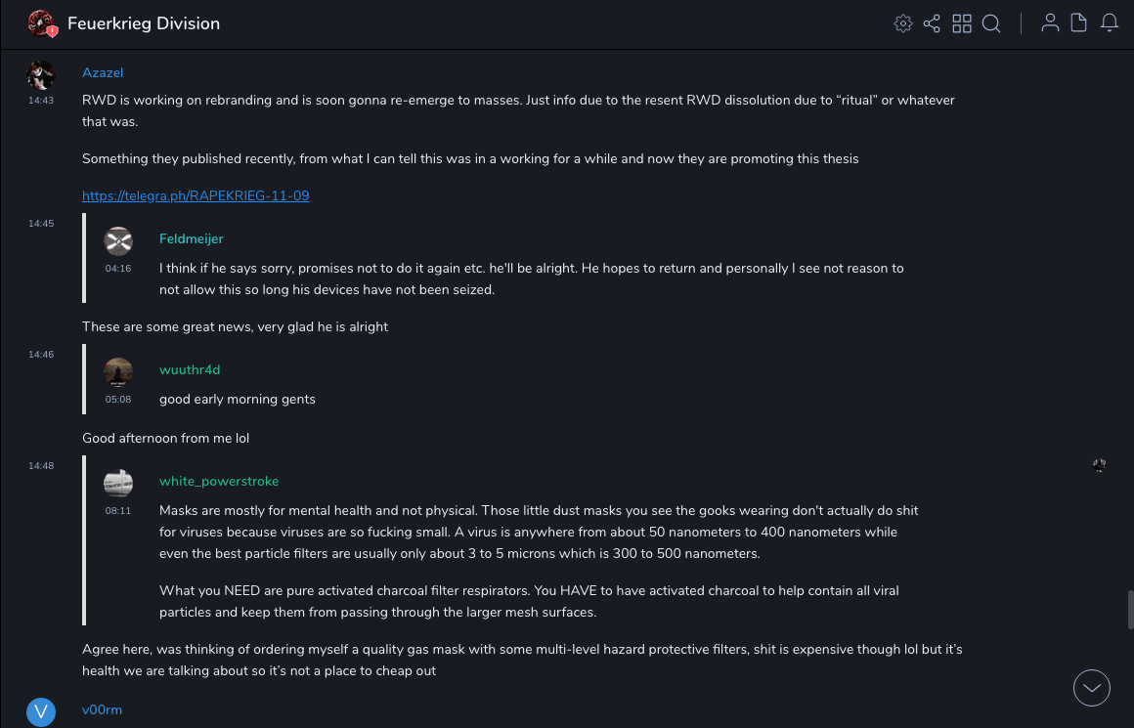Open the user profile icon
Screen dimensions: 1134x728
pyautogui.click(x=1050, y=23)
